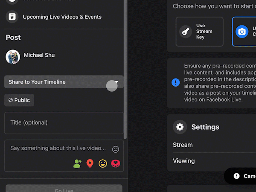Click the key icon for Use Stream Key
The image size is (256, 192).
click(186, 32)
